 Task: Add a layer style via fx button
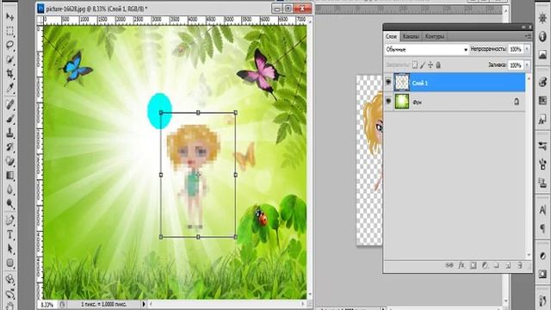pos(461,265)
